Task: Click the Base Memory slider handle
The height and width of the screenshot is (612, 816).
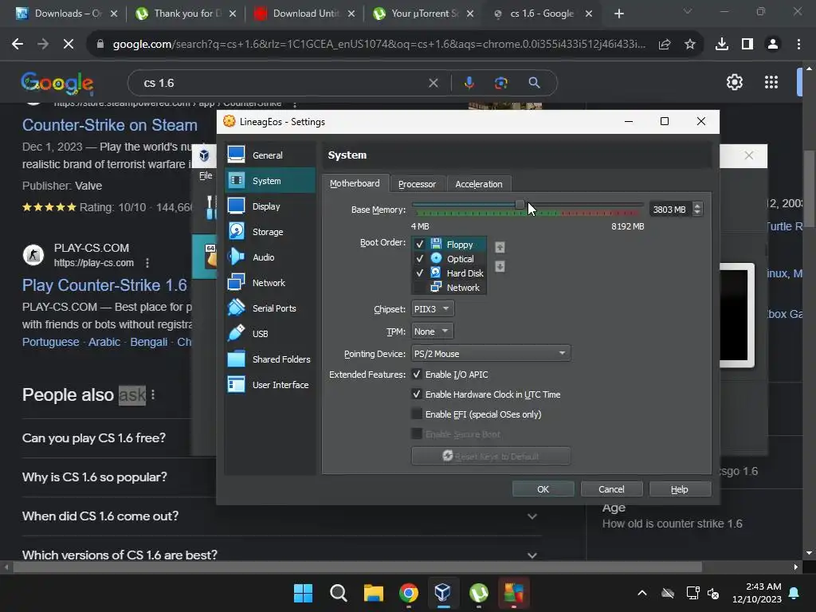Action: tap(520, 205)
